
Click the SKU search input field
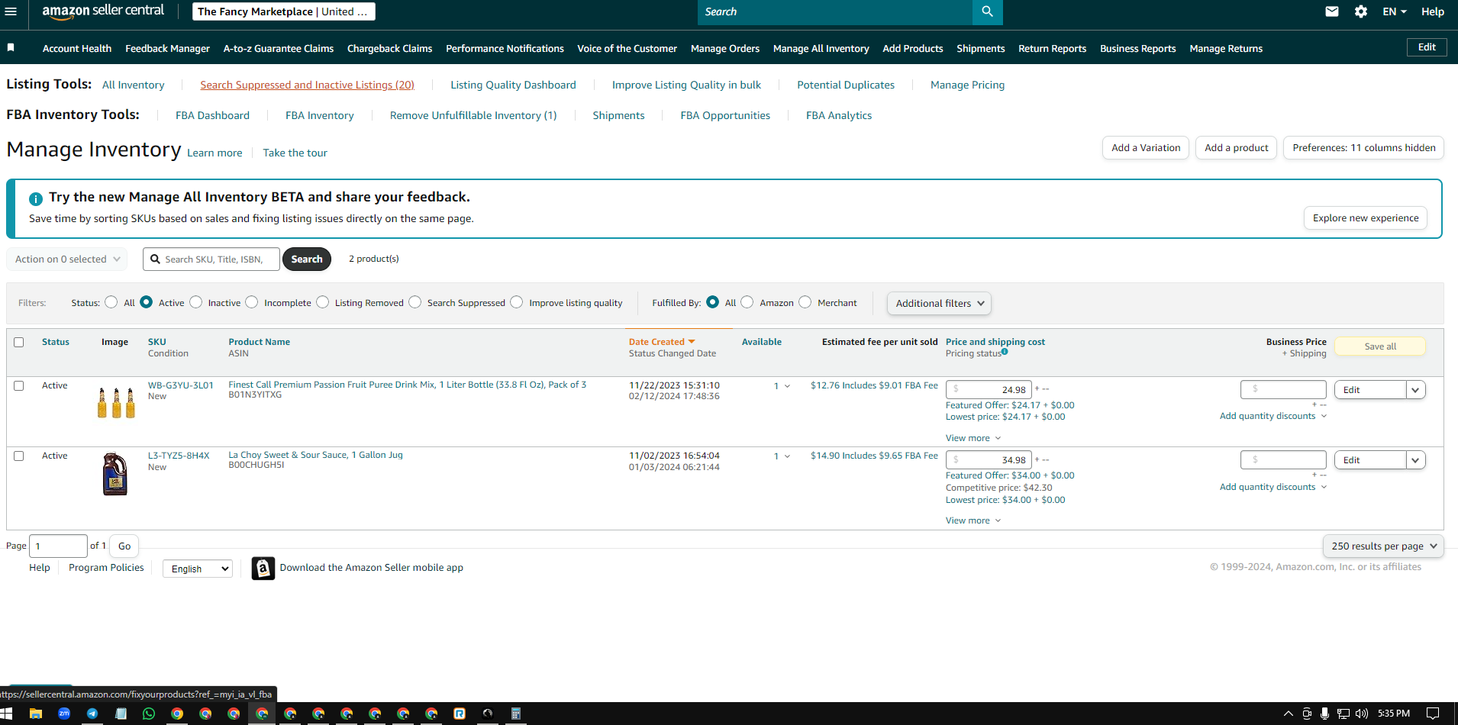click(211, 259)
